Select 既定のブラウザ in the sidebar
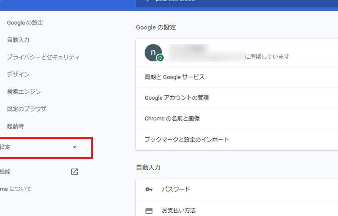Viewport: 338px width, 216px height. click(27, 109)
